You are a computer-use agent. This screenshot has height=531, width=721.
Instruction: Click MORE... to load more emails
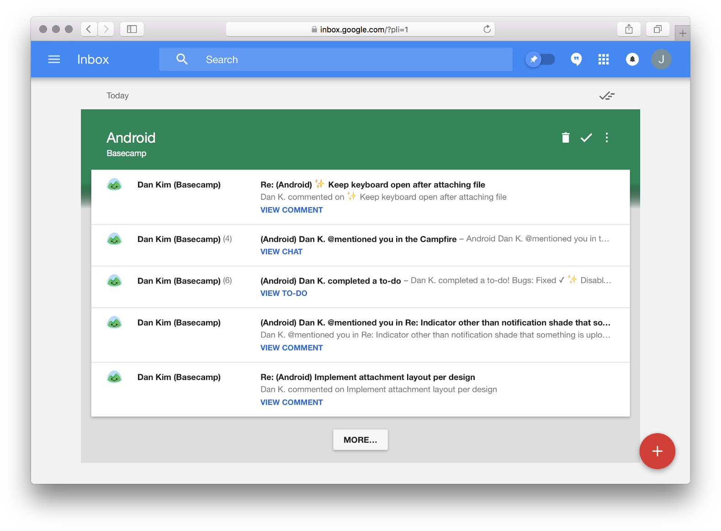(x=360, y=440)
